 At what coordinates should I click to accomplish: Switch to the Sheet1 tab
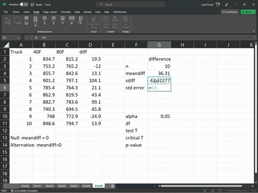coord(37,186)
